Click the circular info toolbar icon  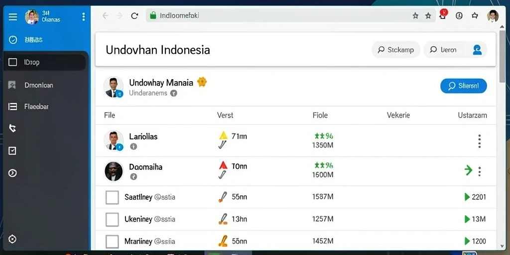(459, 15)
